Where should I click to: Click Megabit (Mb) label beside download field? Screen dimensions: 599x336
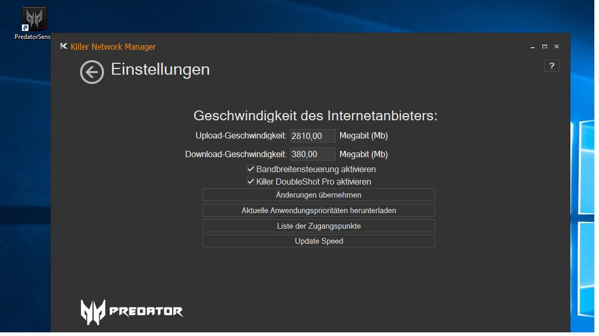pyautogui.click(x=363, y=155)
